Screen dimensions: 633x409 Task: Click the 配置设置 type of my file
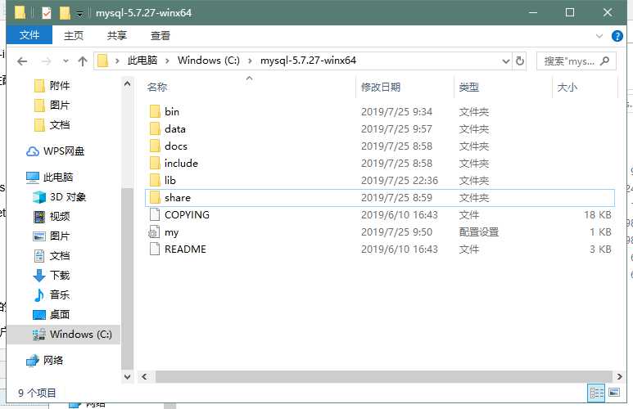479,232
